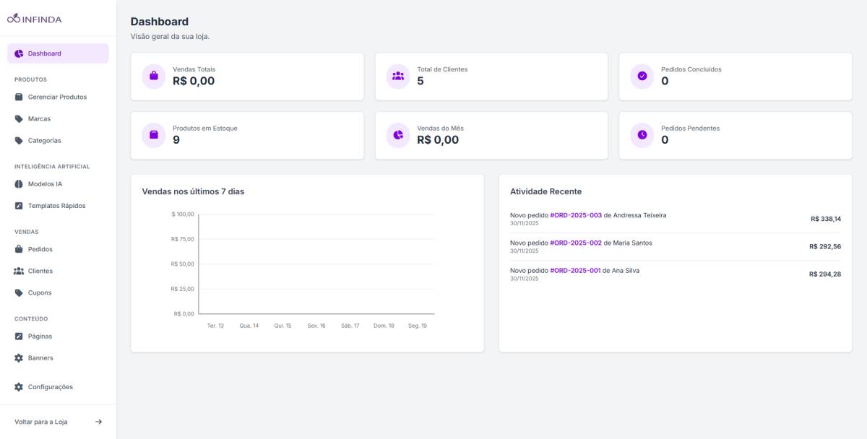867x439 pixels.
Task: Click the Pedidos Pendentes label
Action: point(691,129)
